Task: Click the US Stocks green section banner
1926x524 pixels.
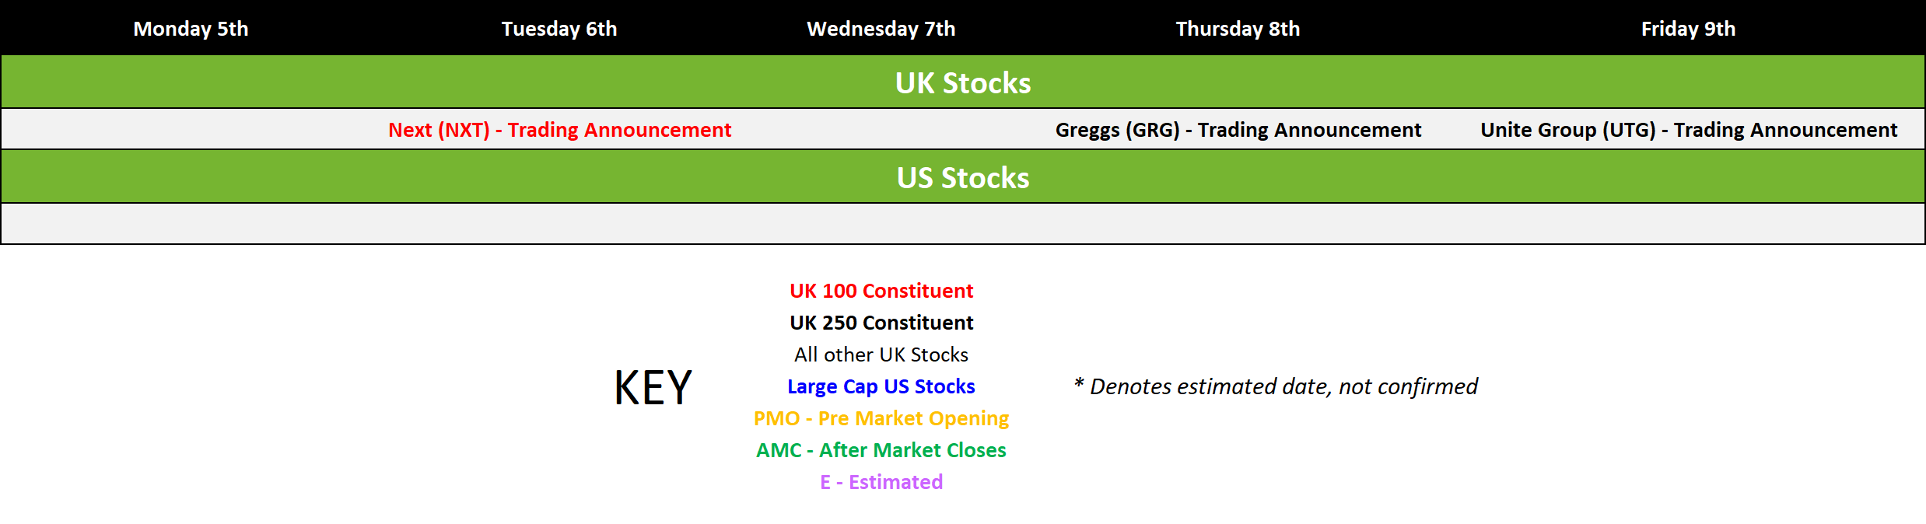Action: (x=963, y=177)
